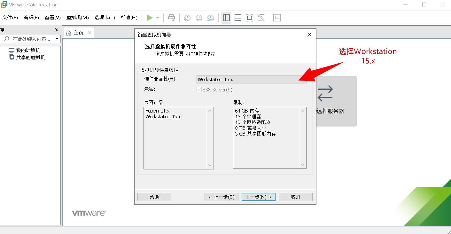Screen dimensions: 451x234
Task: Go back with < 上一步(B) button
Action: [222, 197]
